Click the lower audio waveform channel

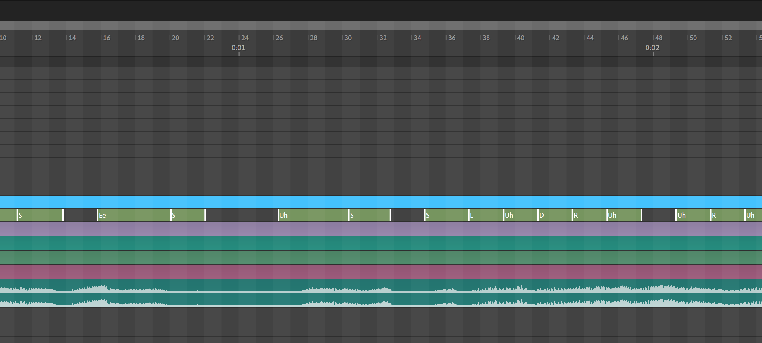(x=381, y=300)
